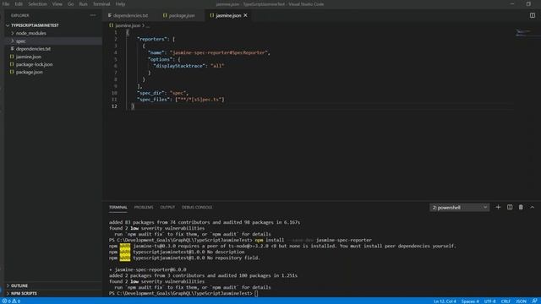The width and height of the screenshot is (541, 304).
Task: Expand the spec folder
Action: [20, 41]
